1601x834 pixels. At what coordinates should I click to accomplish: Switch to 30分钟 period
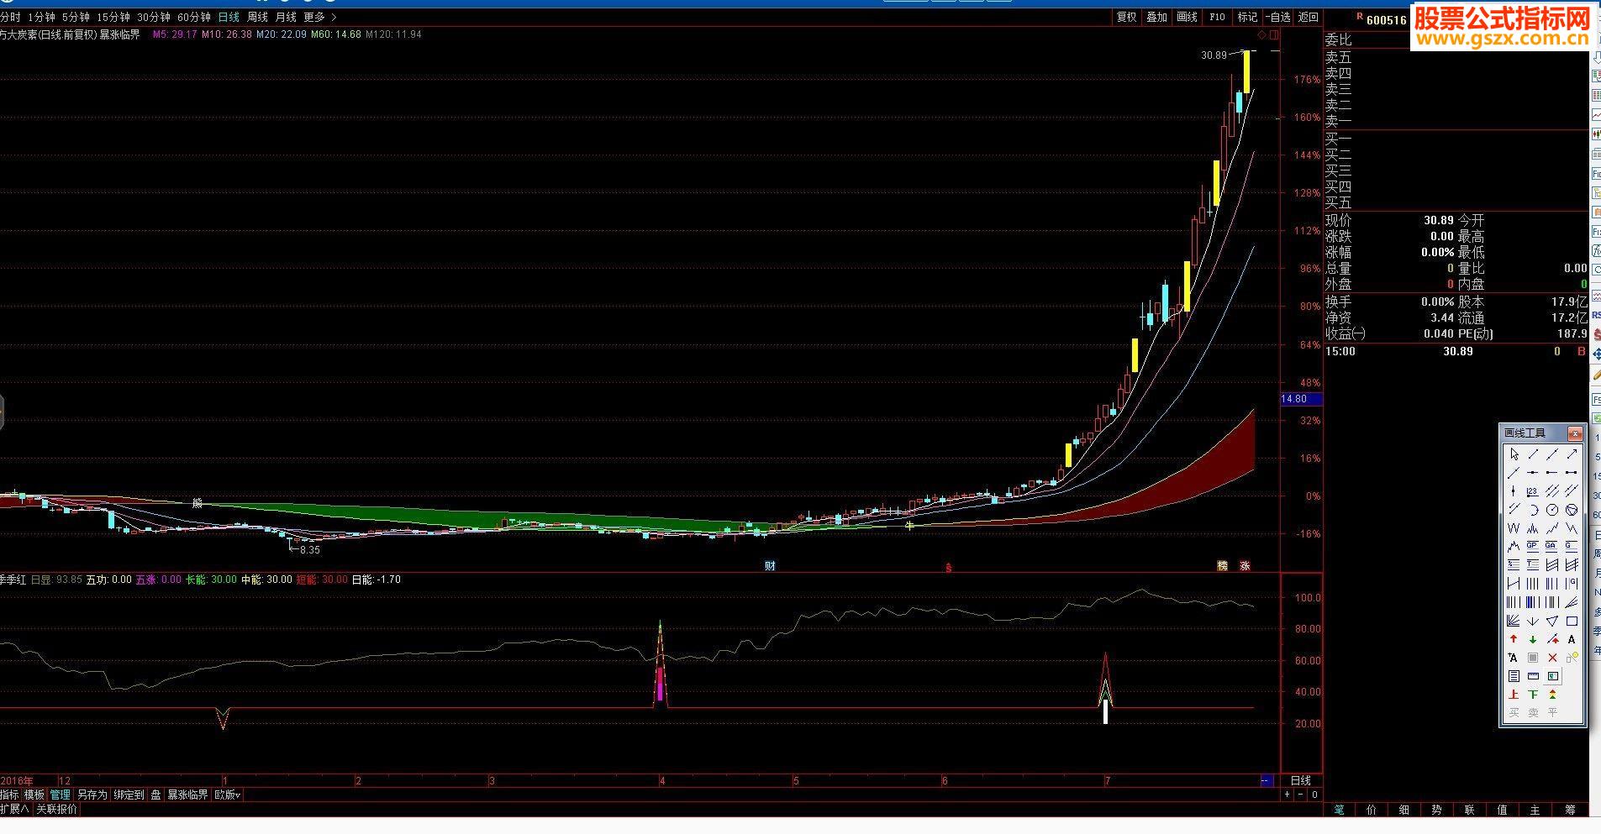[154, 17]
